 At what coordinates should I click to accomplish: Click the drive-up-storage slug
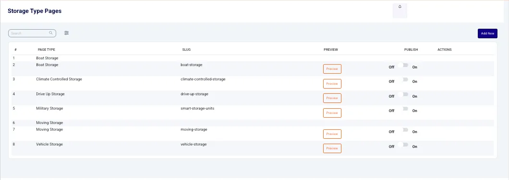(194, 94)
